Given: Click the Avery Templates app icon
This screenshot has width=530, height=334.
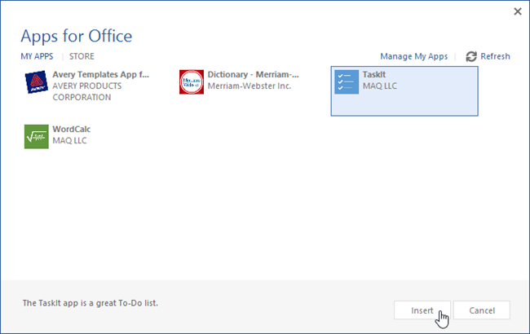Looking at the screenshot, I should point(37,82).
